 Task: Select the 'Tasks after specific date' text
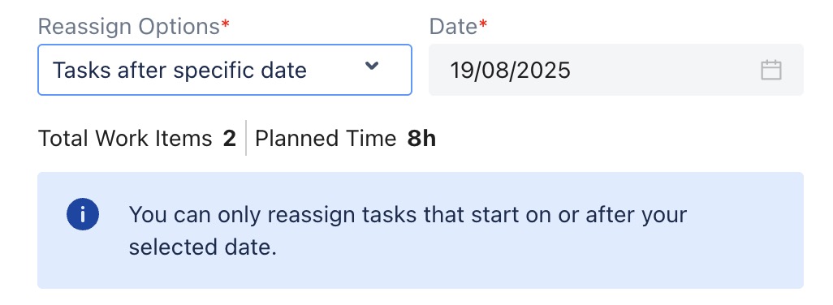[x=179, y=70]
